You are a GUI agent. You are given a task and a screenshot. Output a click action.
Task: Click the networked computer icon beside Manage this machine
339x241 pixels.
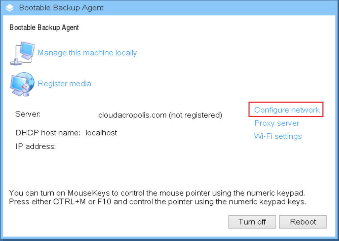click(22, 53)
